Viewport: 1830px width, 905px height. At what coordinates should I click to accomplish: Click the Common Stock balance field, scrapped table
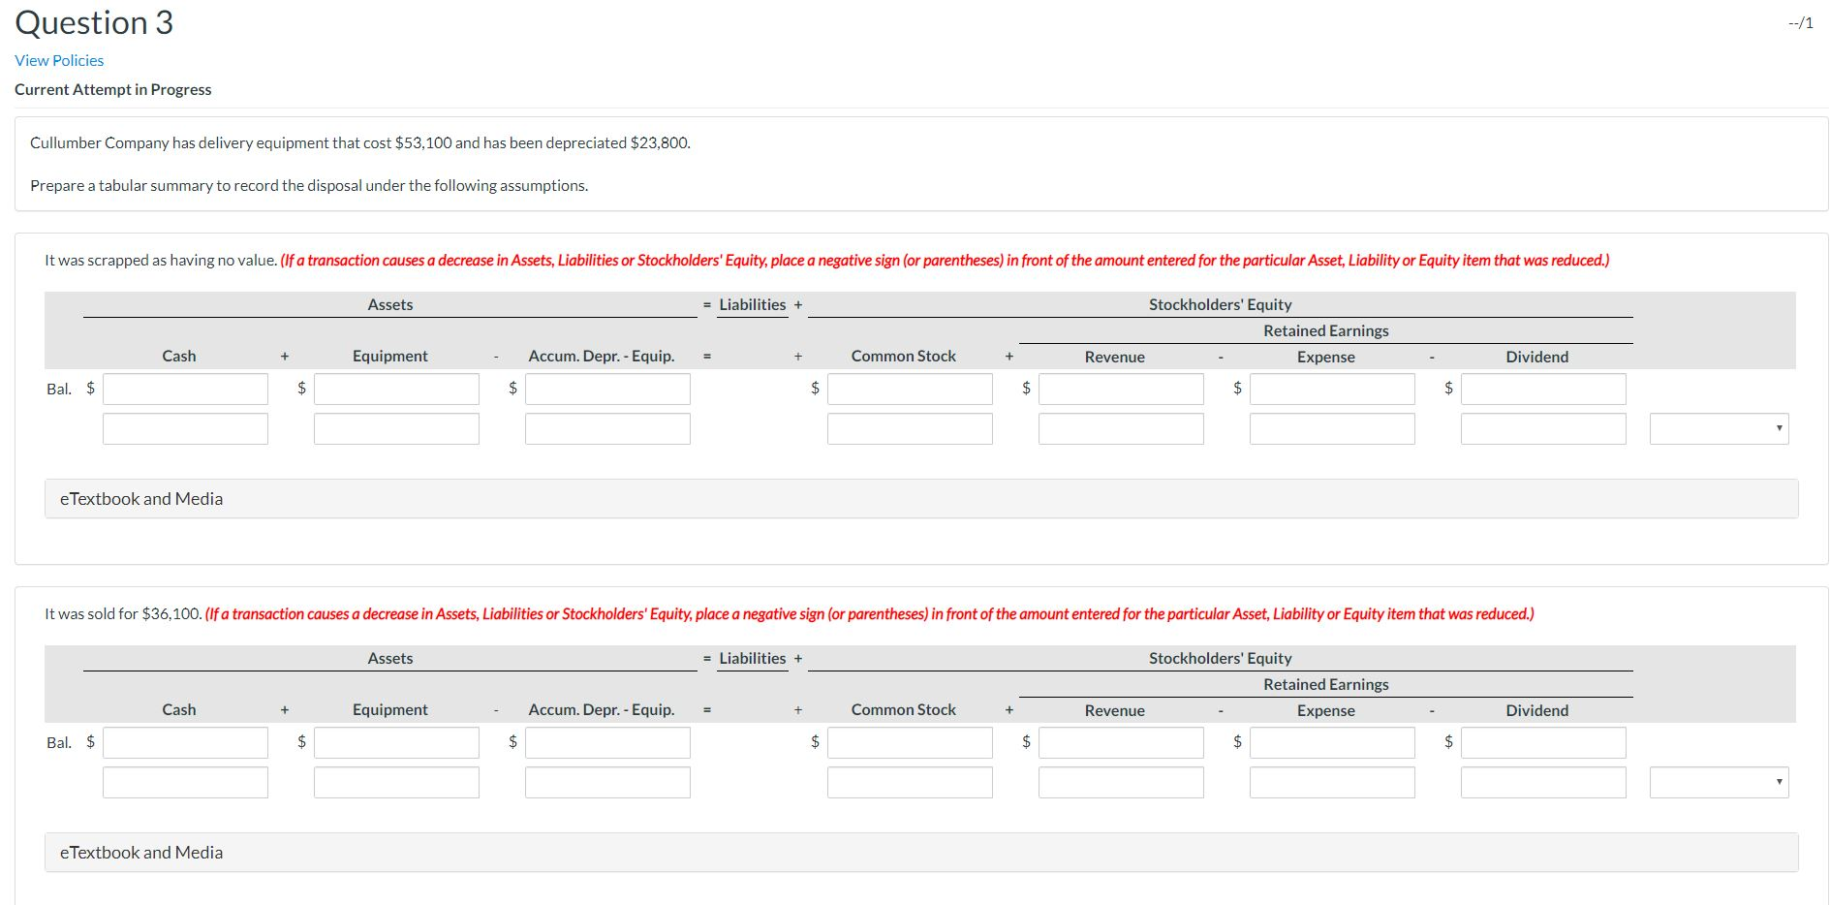909,389
